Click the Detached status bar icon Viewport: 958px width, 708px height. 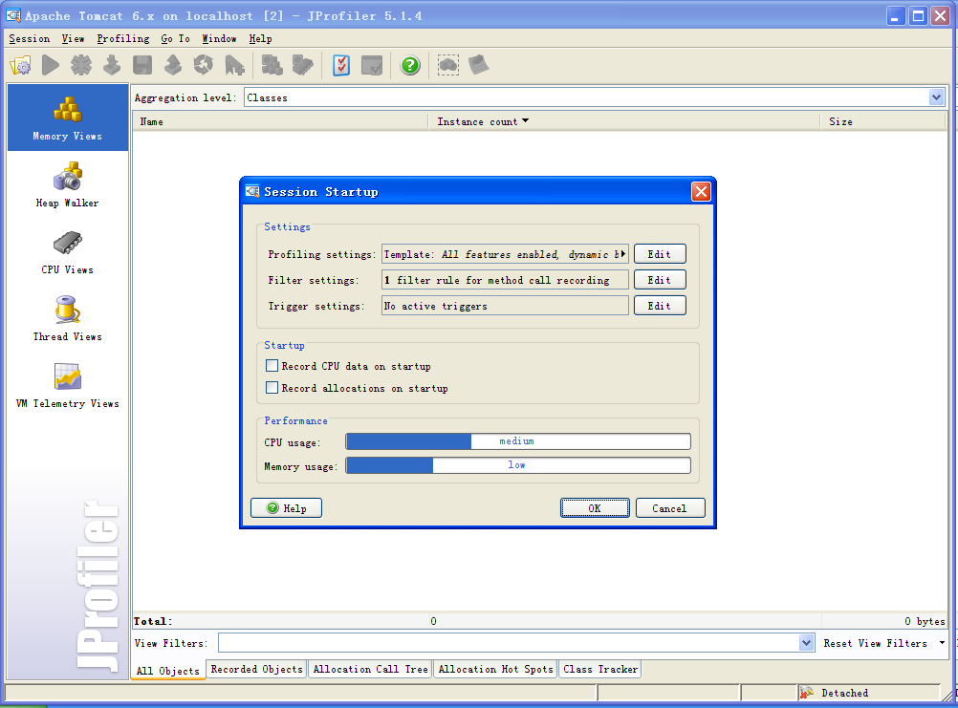pos(807,692)
